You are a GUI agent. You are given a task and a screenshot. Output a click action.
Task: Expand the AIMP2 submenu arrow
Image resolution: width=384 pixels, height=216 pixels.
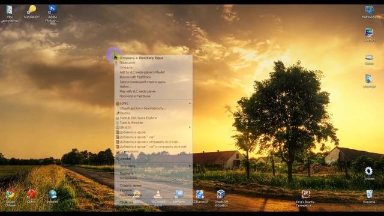[190, 103]
